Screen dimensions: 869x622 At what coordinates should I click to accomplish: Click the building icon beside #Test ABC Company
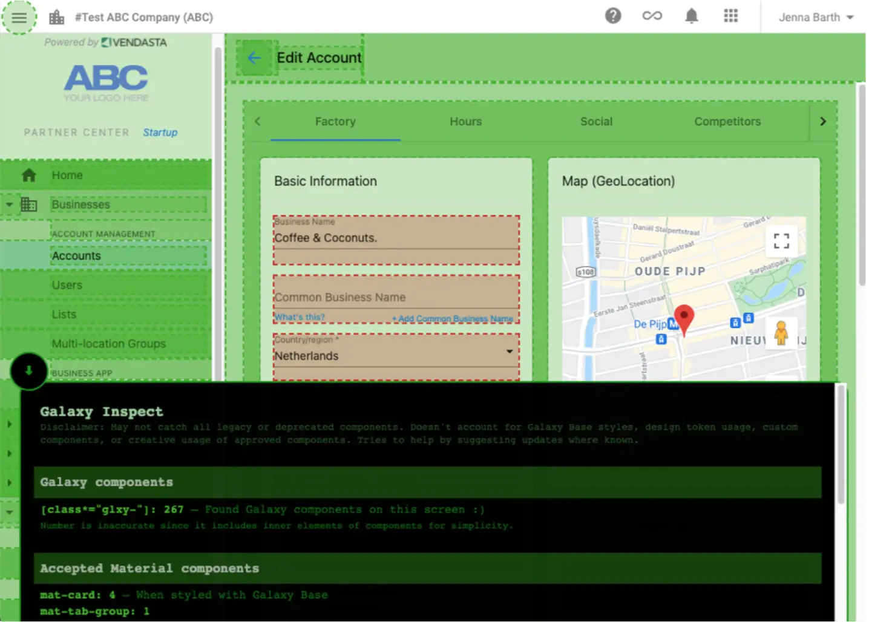point(56,17)
